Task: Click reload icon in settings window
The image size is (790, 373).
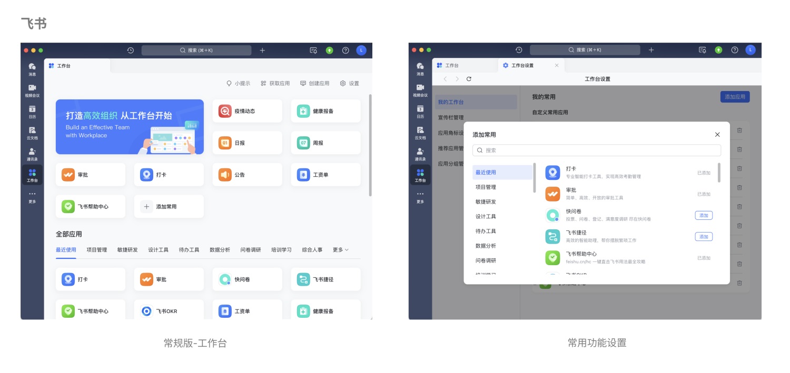Action: click(x=469, y=79)
